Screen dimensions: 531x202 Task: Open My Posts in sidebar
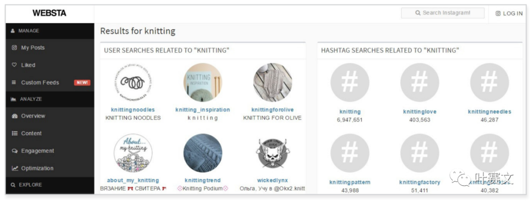pos(32,48)
